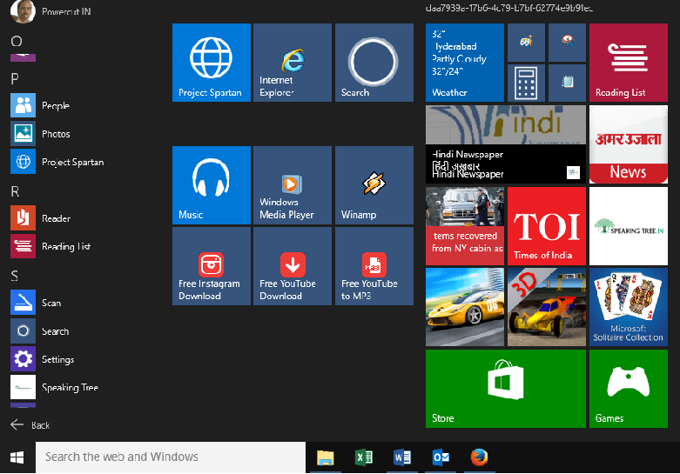Screen dimensions: 680x474
Task: Open the Weather tile showing Hyderabad
Action: [x=465, y=63]
